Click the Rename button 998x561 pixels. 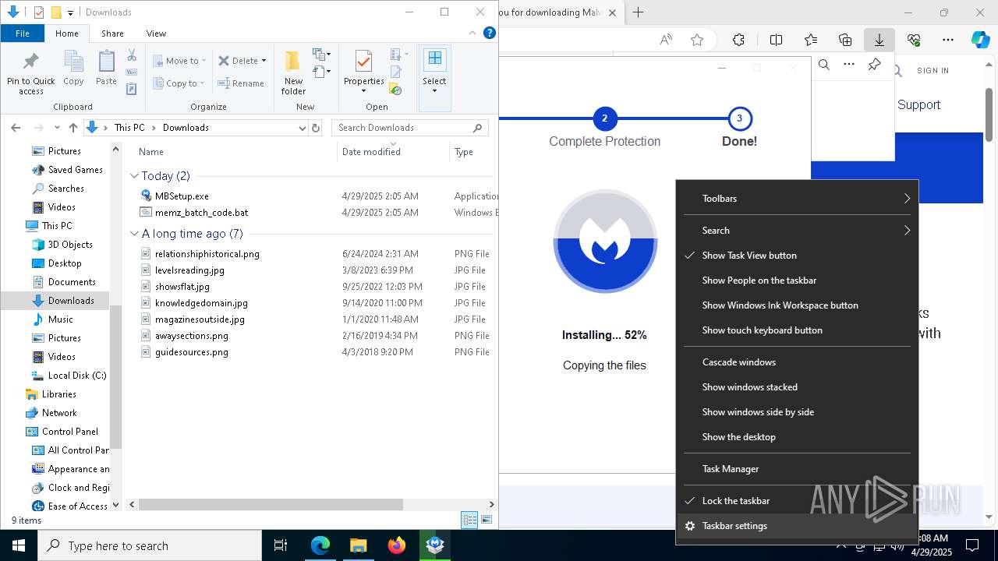coord(241,83)
